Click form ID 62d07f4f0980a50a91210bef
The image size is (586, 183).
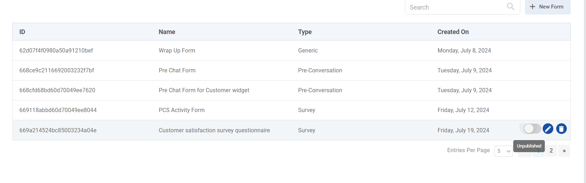[56, 50]
